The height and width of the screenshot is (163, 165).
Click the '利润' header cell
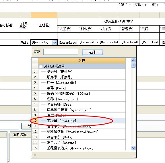[x=150, y=29]
